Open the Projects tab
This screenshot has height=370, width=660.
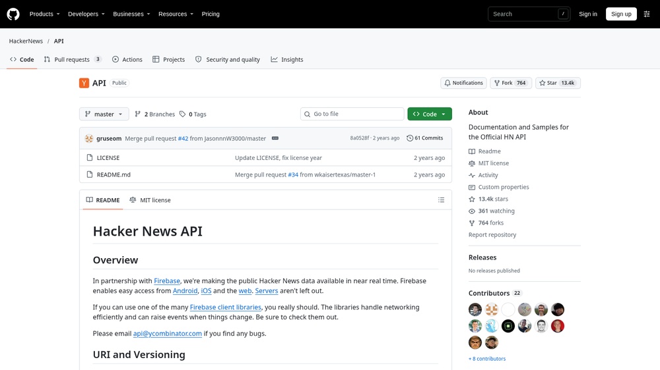[169, 60]
